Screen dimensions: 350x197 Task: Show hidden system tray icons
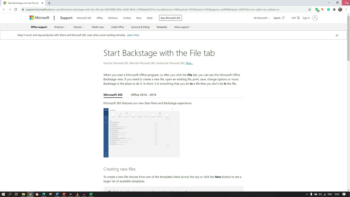click(x=307, y=194)
